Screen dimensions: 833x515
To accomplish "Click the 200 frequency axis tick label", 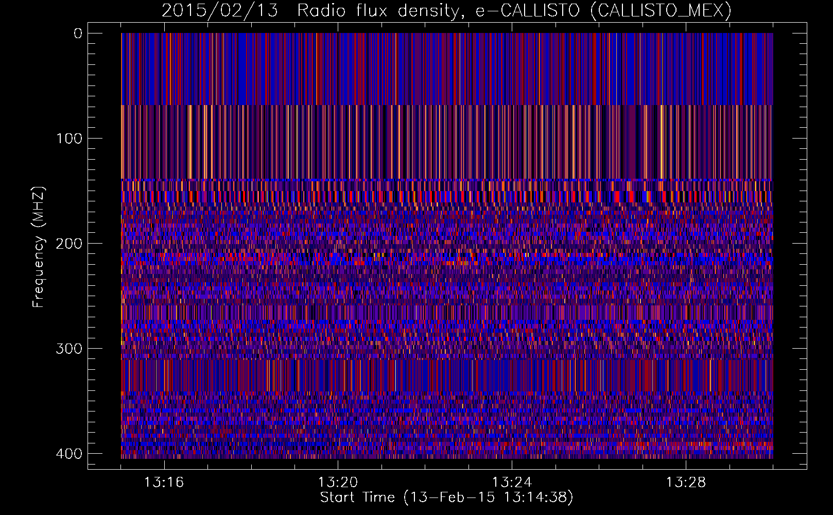I will (68, 244).
